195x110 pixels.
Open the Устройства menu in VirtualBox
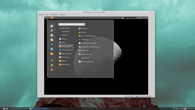click(54, 15)
